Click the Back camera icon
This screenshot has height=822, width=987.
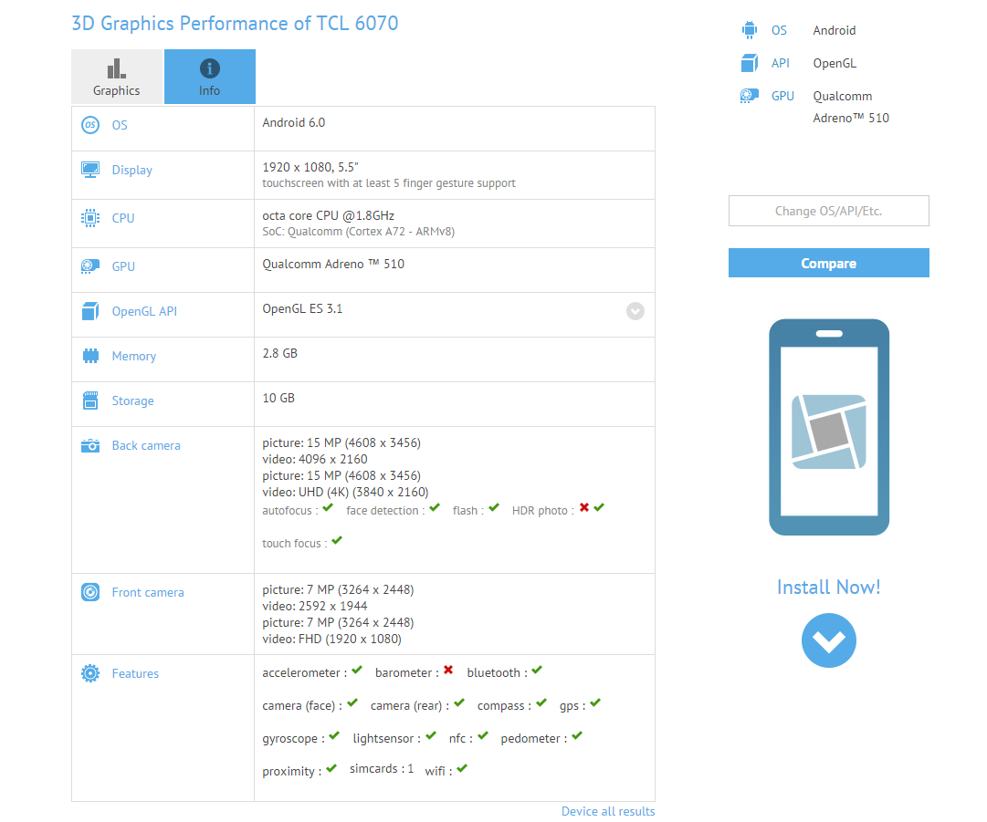click(x=90, y=446)
